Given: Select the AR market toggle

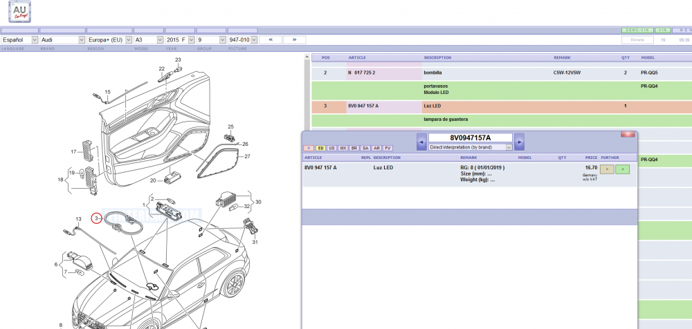Looking at the screenshot, I should tap(377, 149).
